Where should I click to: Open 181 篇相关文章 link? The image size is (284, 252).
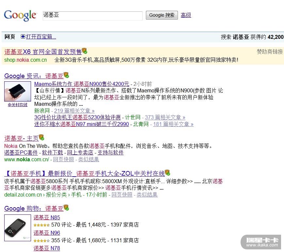tap(173, 124)
